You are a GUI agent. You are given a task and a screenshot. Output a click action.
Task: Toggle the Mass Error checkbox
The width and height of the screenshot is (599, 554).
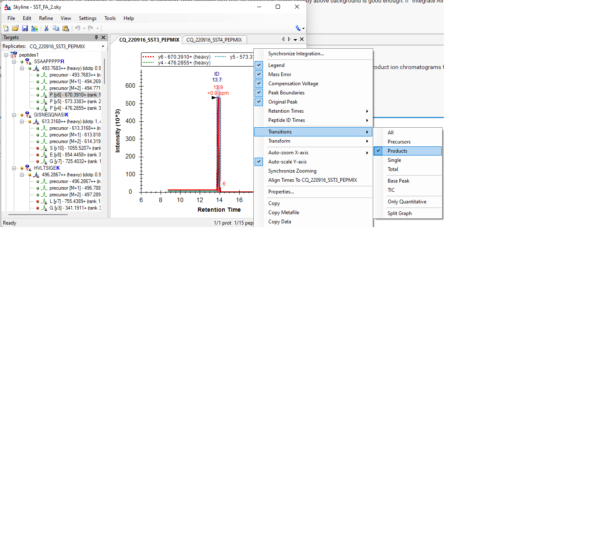pos(259,74)
